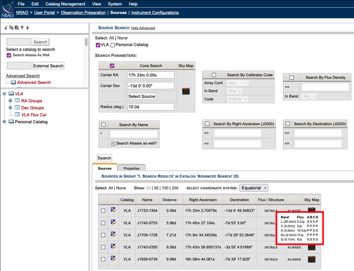The height and width of the screenshot is (271, 354).
Task: Click the move down arrow icon
Action: tap(27, 28)
